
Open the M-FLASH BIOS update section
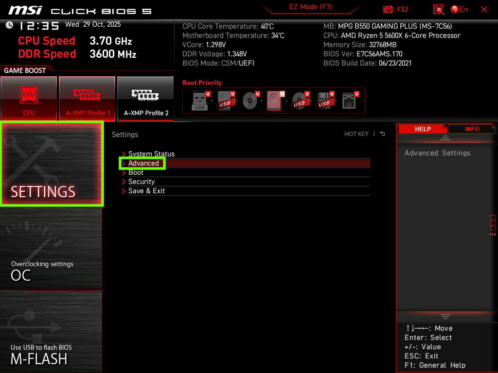pos(51,330)
